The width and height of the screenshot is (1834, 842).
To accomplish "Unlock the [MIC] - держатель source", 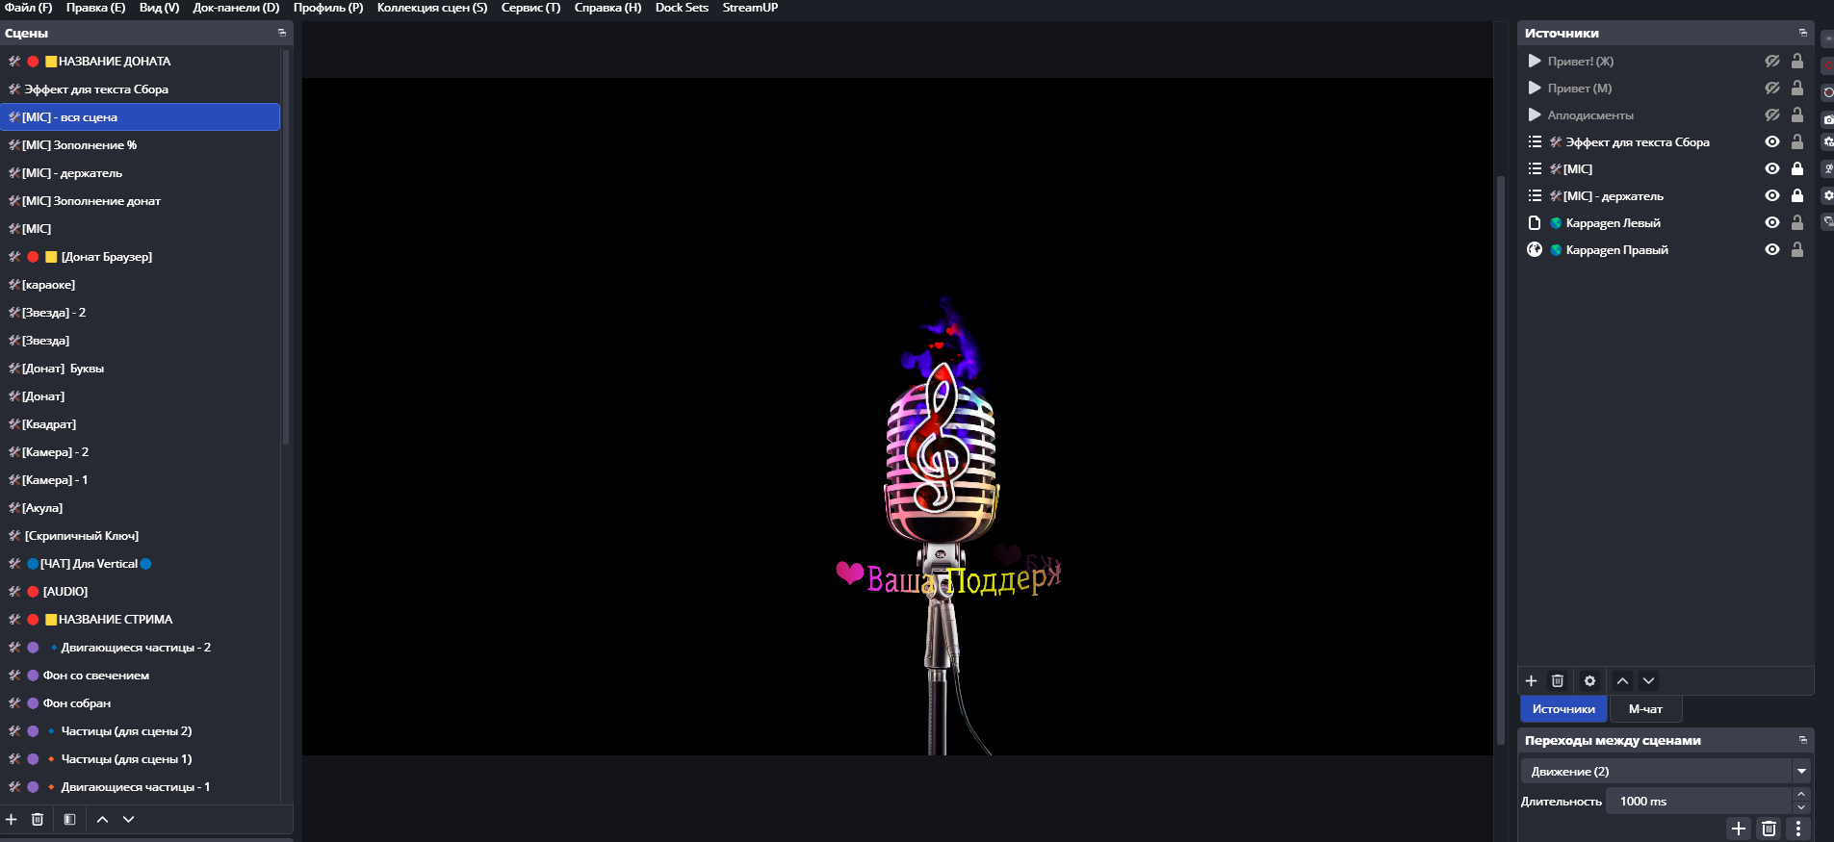I will point(1796,195).
